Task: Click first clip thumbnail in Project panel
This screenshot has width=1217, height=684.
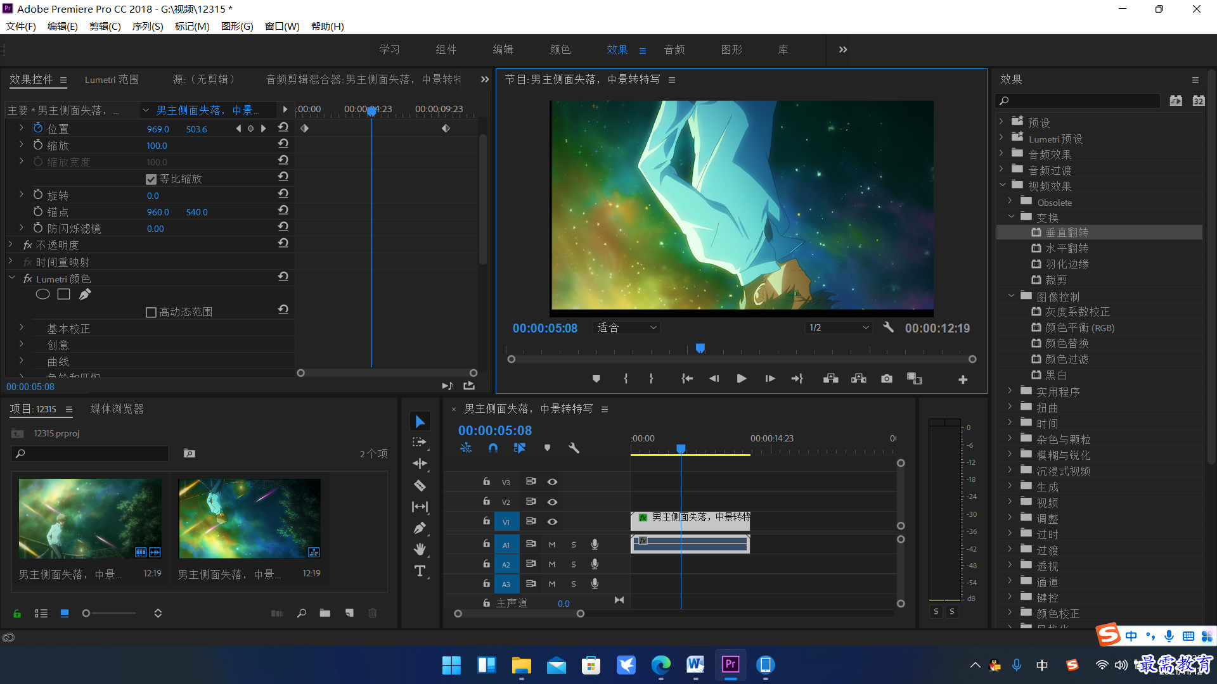Action: coord(90,518)
